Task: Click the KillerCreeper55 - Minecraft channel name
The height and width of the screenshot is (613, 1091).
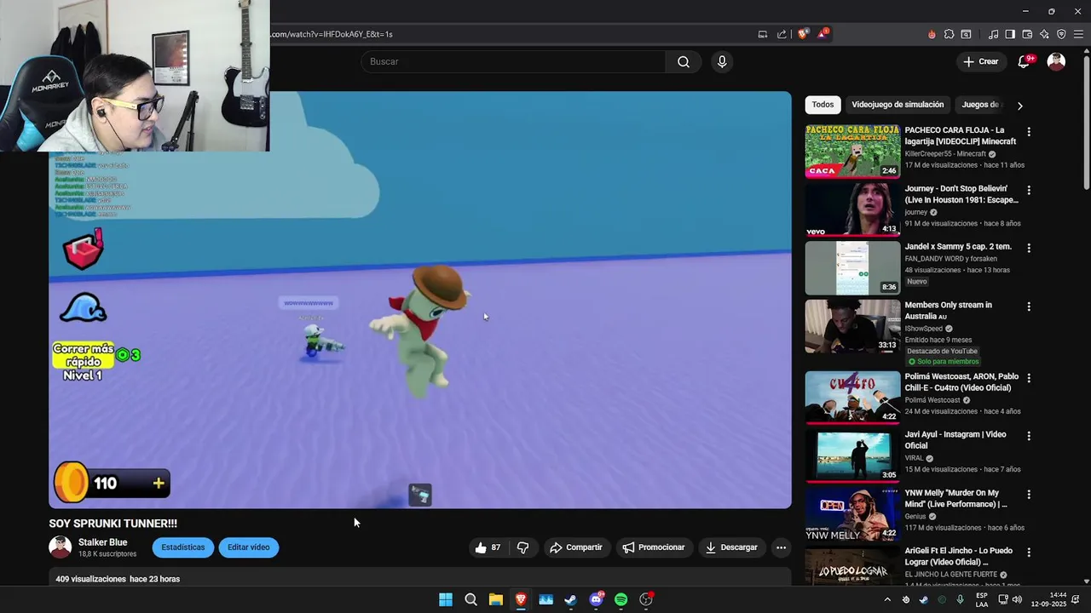Action: [945, 154]
